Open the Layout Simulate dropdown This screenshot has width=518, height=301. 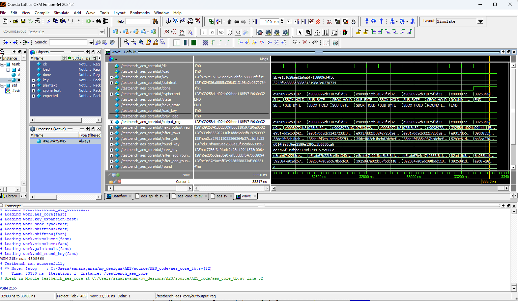pyautogui.click(x=480, y=21)
